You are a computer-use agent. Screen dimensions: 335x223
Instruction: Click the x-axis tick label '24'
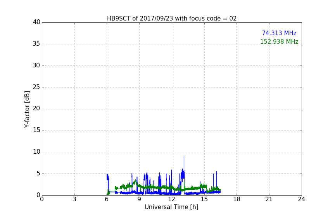(x=302, y=199)
